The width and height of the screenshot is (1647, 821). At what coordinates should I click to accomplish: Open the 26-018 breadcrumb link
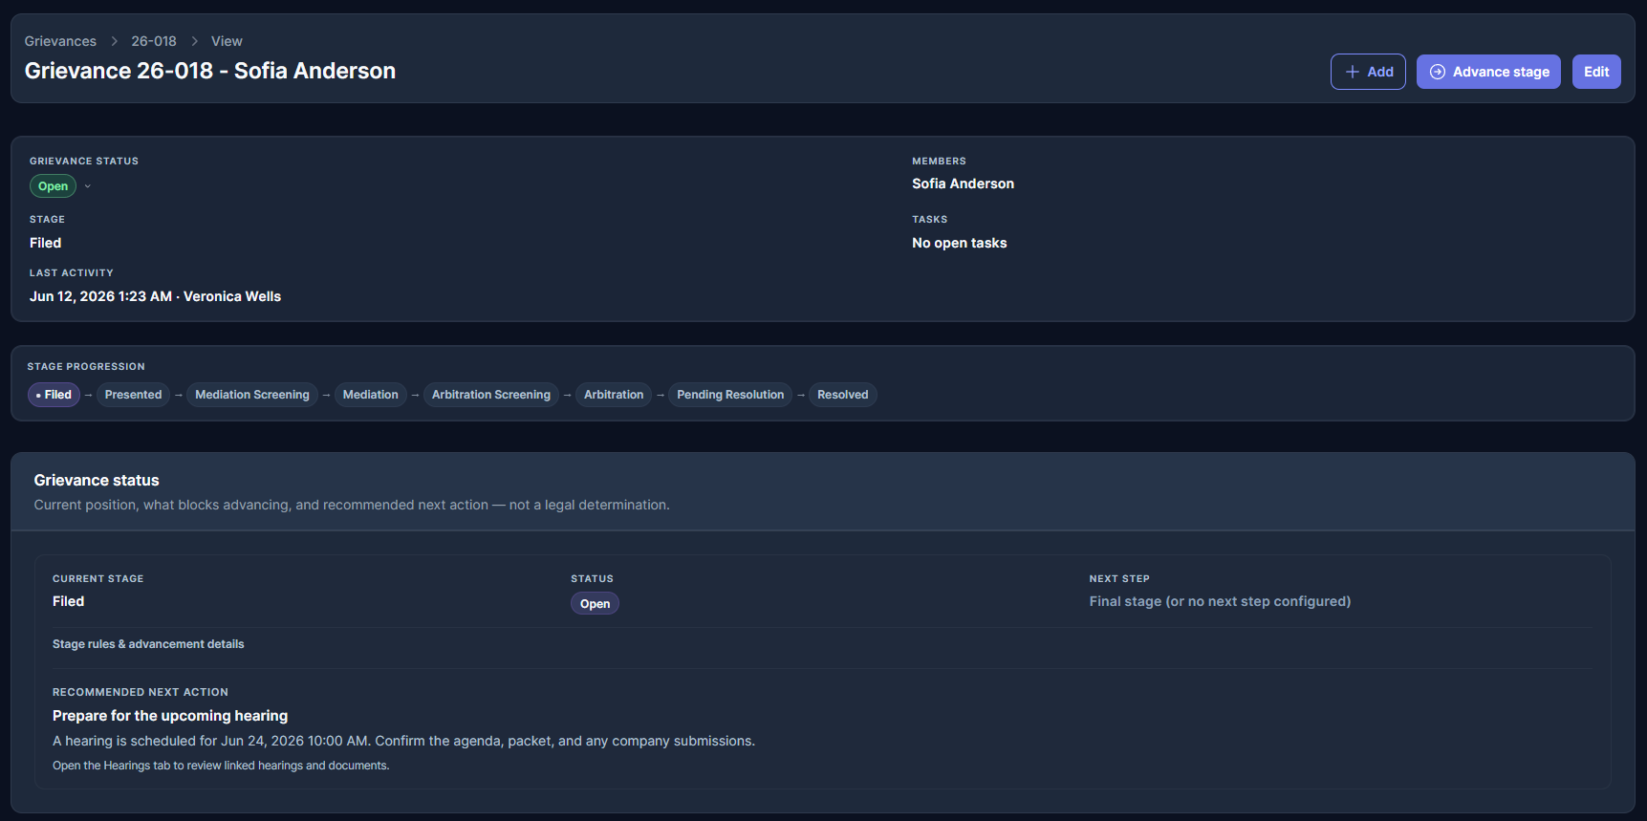(154, 41)
